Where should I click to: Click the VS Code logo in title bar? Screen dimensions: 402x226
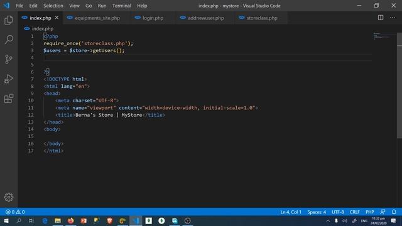pyautogui.click(x=6, y=6)
